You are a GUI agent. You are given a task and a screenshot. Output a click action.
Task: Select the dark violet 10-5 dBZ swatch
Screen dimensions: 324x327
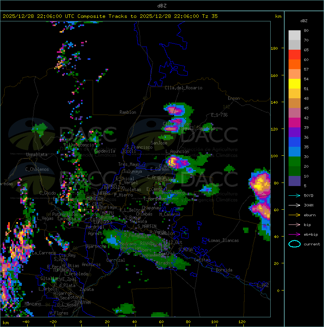coord(294,181)
